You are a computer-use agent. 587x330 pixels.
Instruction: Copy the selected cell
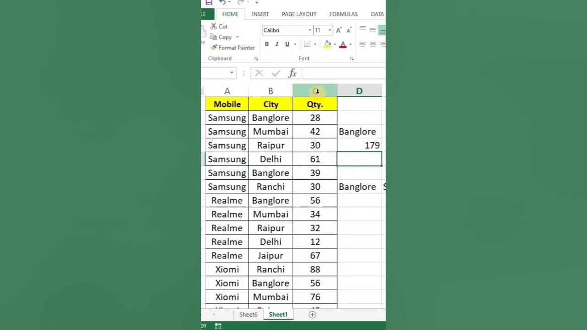tap(221, 37)
